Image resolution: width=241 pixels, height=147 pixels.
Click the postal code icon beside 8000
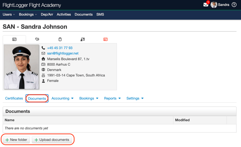point(43,64)
